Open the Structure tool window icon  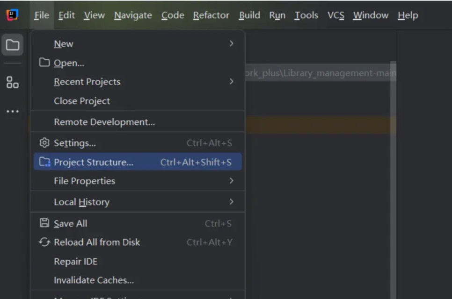13,83
